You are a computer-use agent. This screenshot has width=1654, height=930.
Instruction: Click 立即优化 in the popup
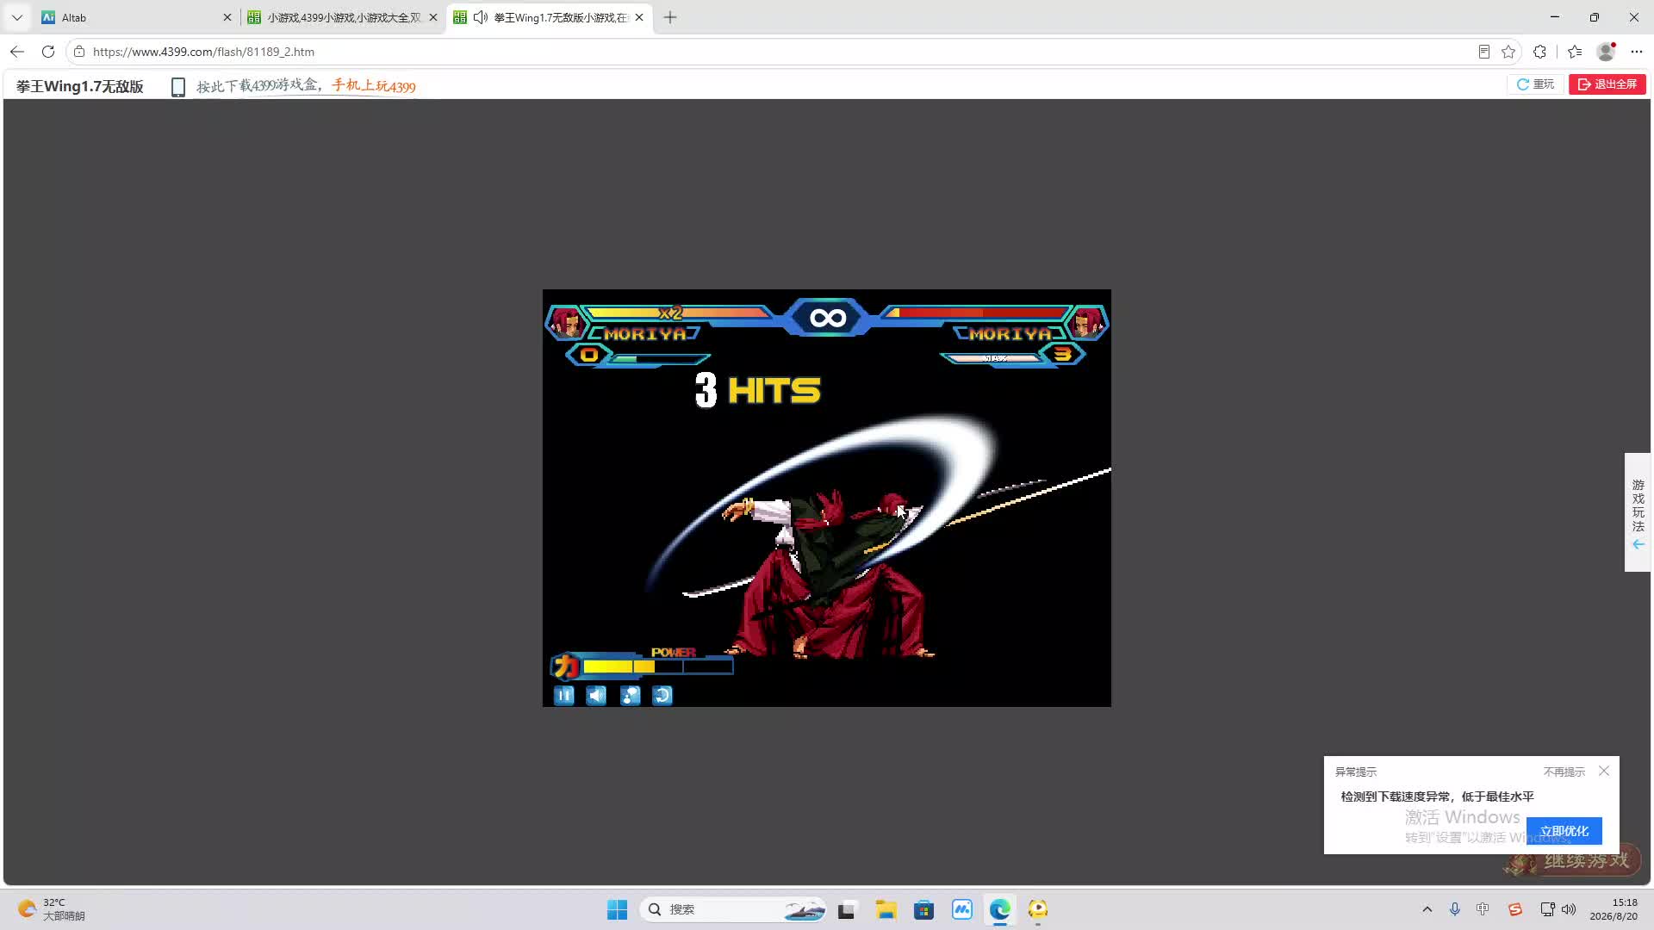click(1564, 831)
